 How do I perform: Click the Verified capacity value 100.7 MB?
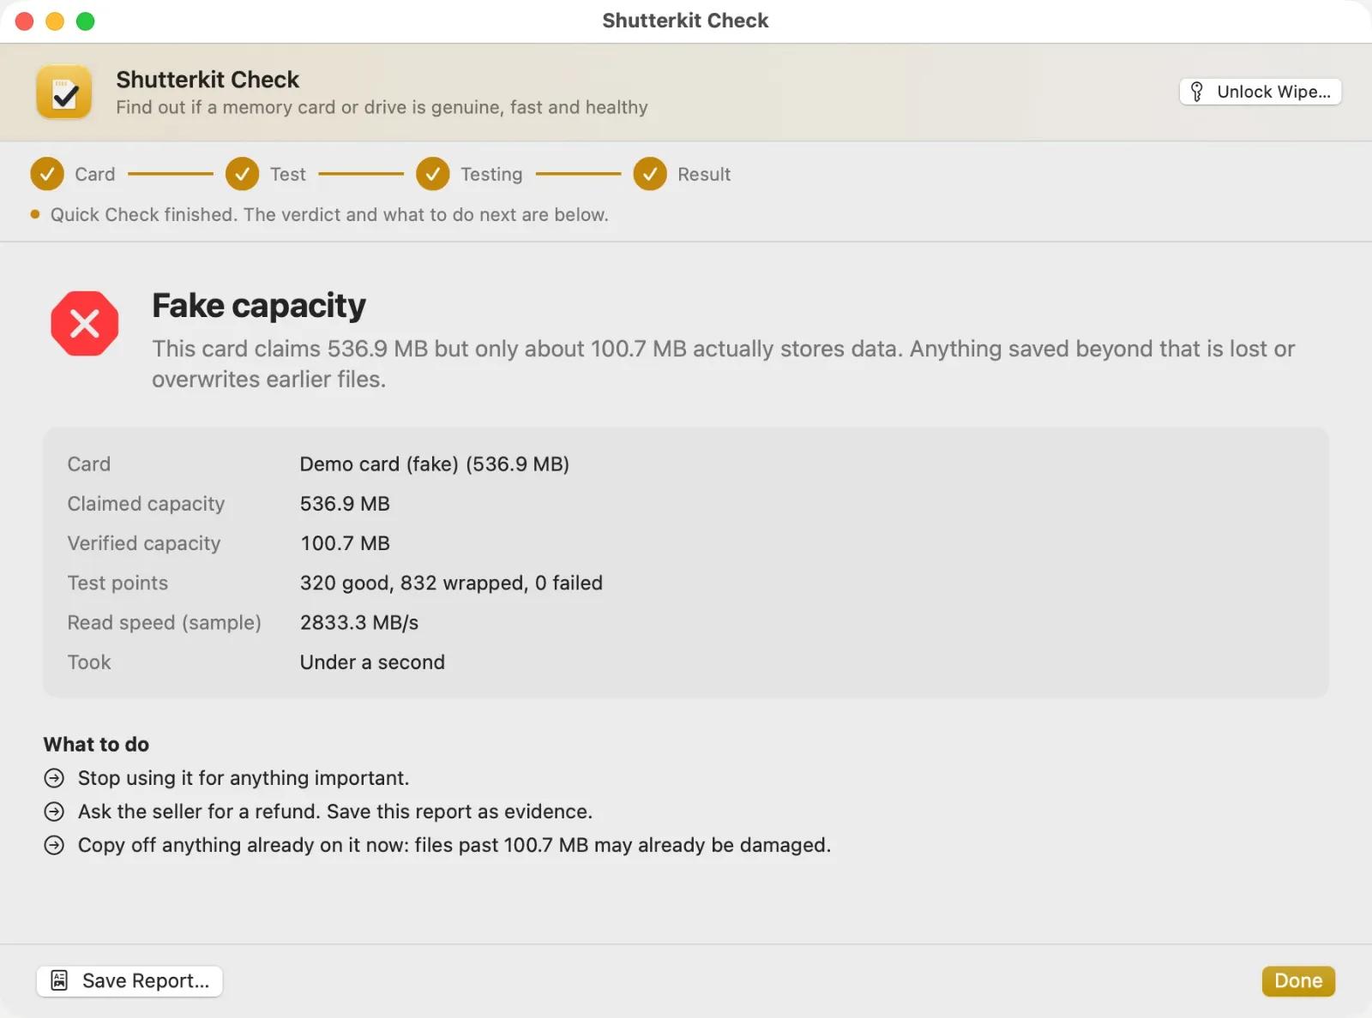tap(345, 543)
